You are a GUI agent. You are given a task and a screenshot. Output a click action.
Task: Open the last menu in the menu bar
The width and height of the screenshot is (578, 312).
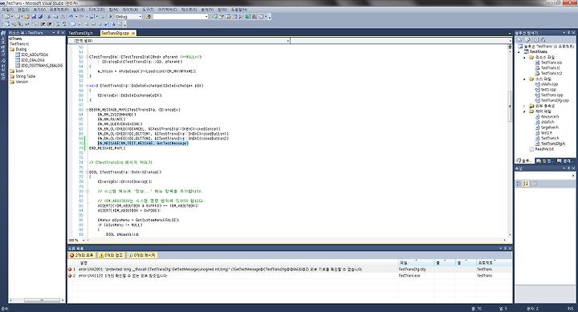tap(239, 10)
